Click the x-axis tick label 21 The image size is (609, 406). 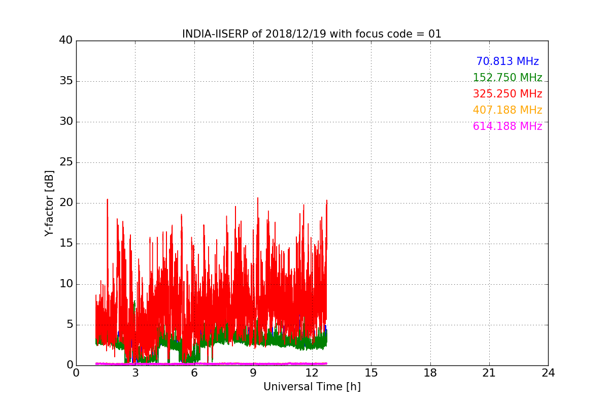pos(489,373)
